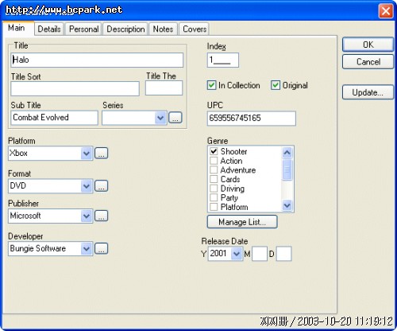Click the Sub Title field

[x=54, y=118]
